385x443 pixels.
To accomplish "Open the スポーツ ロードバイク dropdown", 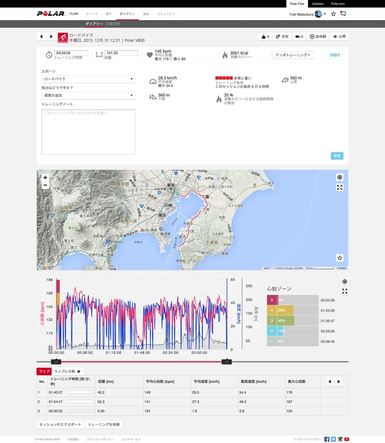I will [88, 79].
